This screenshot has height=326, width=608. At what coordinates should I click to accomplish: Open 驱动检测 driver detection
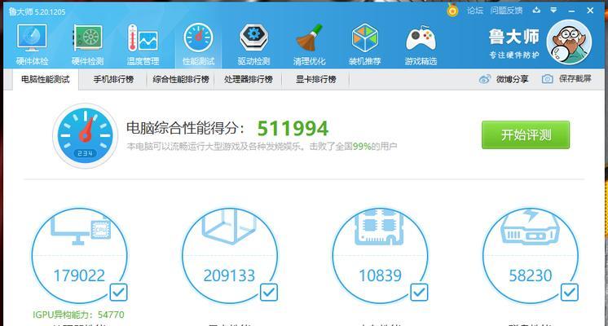coord(253,44)
